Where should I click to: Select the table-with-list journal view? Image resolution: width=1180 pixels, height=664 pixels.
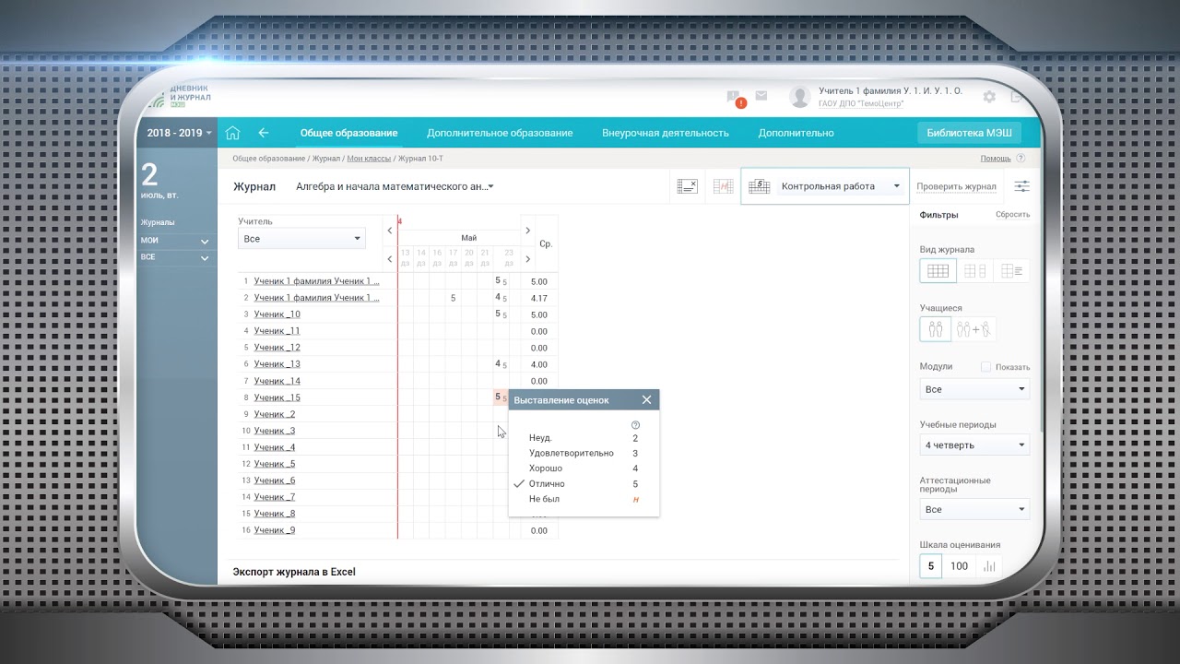tap(1011, 271)
